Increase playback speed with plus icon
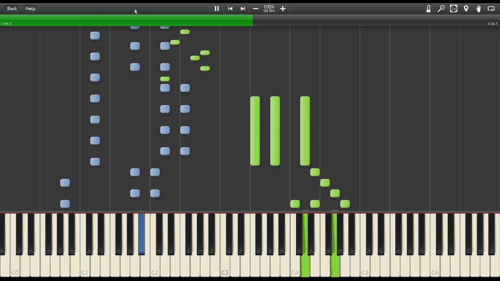Image resolution: width=500 pixels, height=281 pixels. (283, 9)
